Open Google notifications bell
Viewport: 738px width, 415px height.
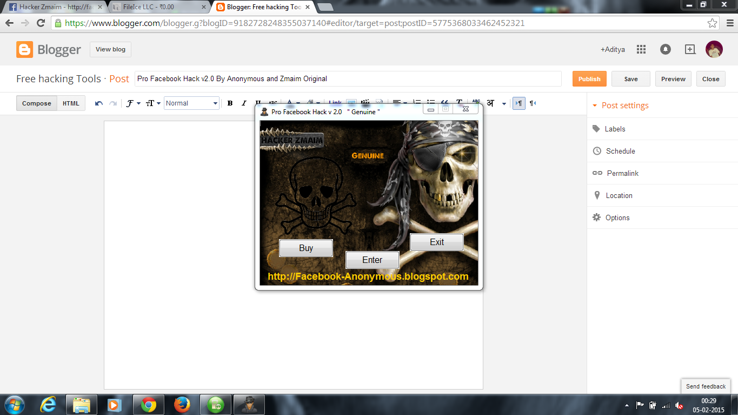click(666, 49)
